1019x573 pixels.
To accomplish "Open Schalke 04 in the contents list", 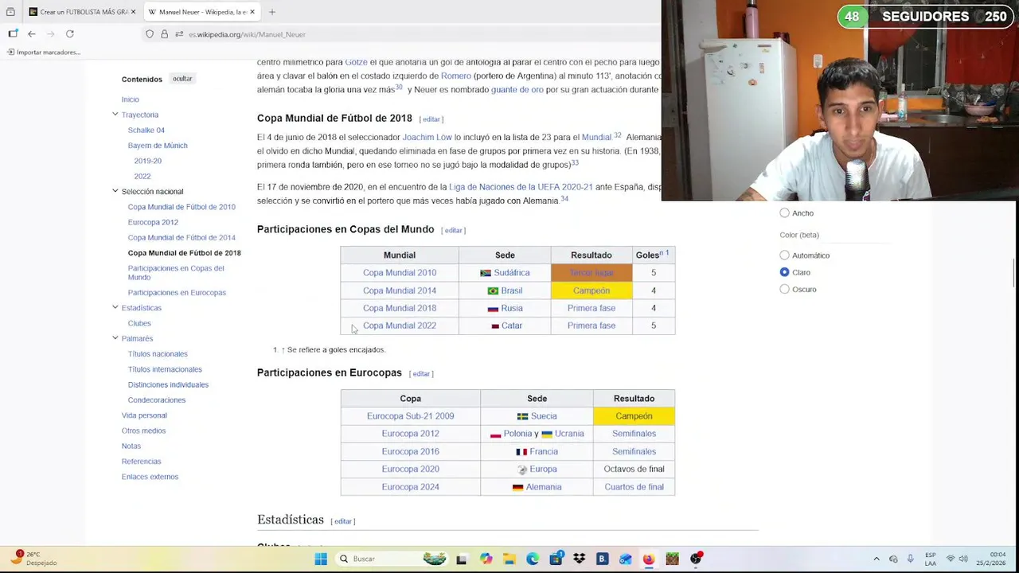I will click(x=146, y=131).
